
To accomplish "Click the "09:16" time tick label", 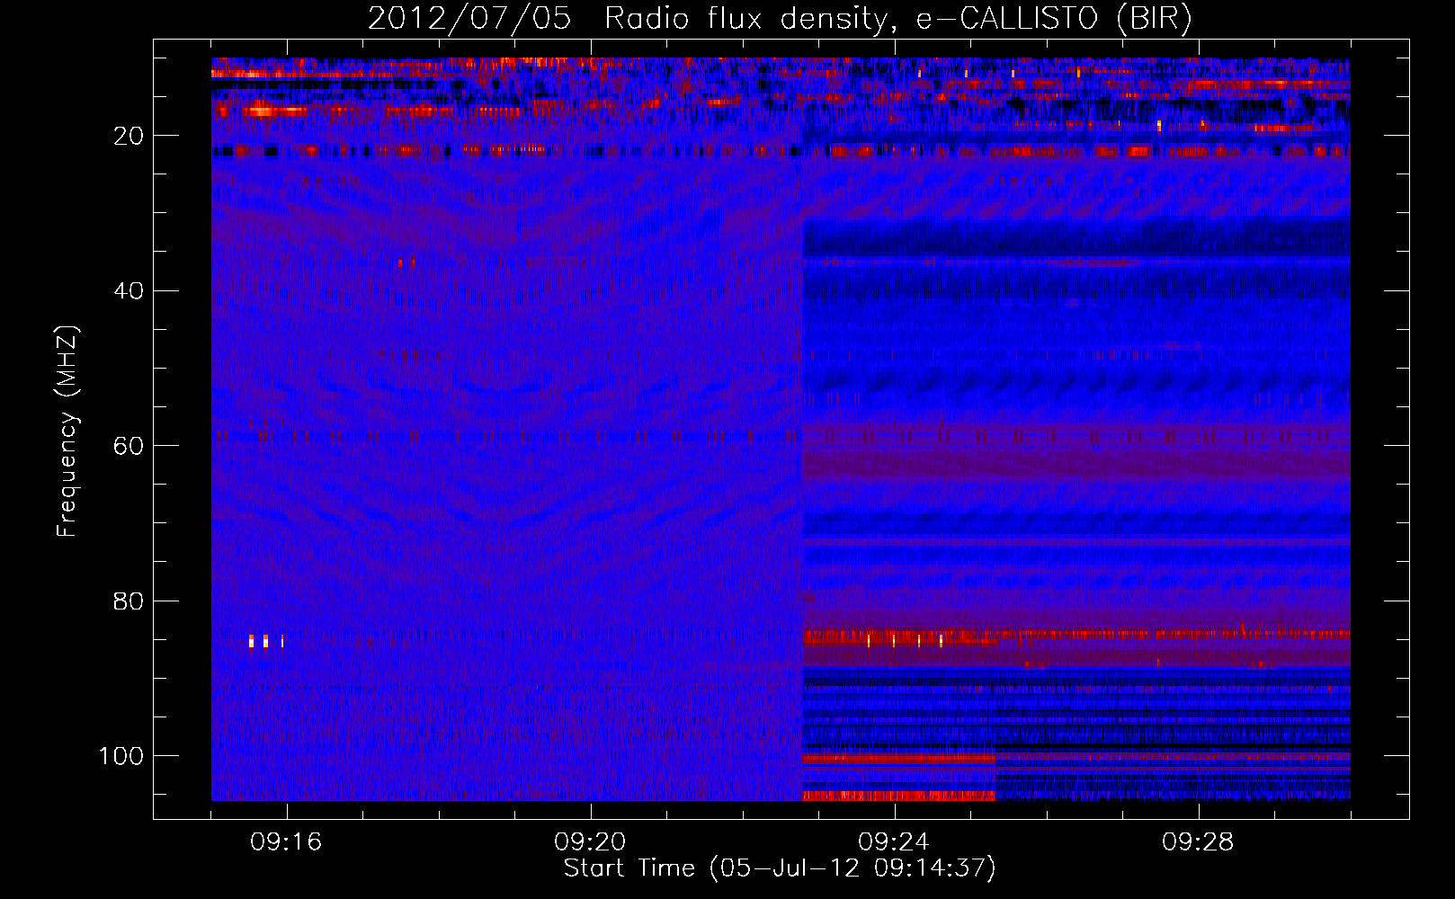I will pos(286,842).
